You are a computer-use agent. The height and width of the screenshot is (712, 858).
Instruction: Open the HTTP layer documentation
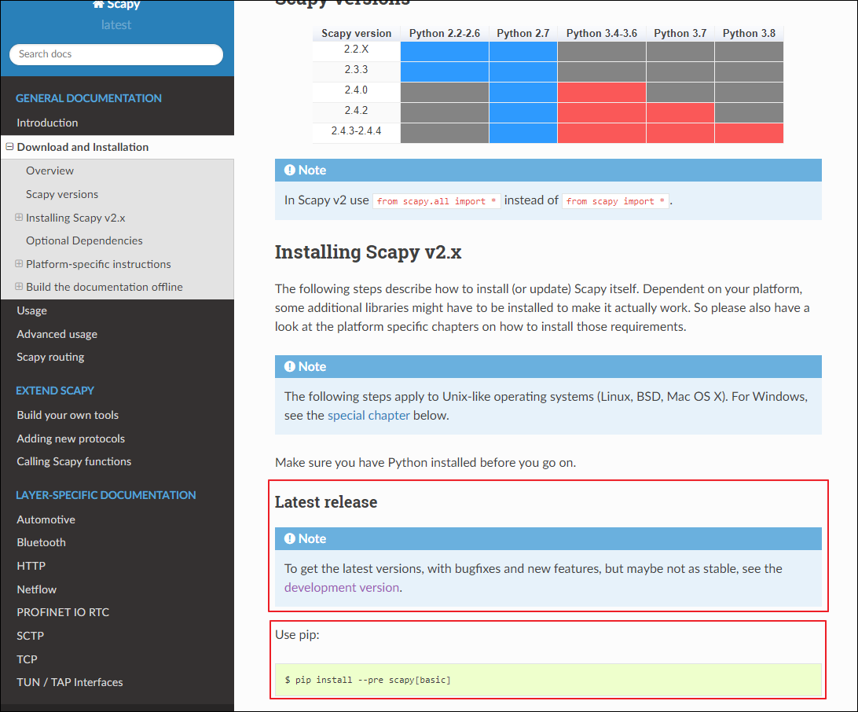[x=31, y=567]
